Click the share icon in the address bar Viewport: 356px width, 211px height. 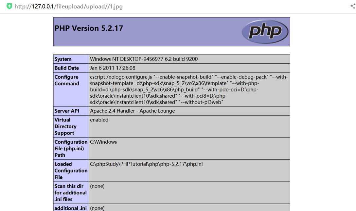(x=353, y=6)
